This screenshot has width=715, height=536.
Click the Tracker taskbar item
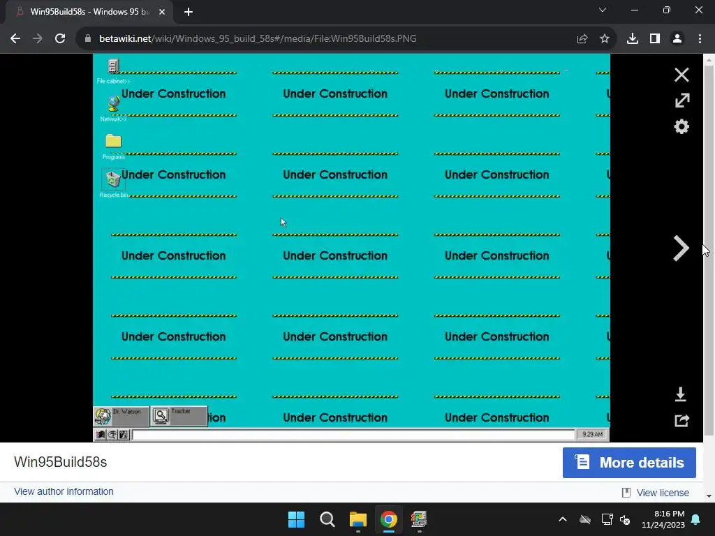[179, 416]
